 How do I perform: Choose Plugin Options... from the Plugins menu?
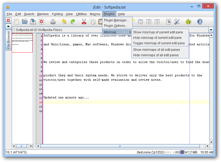pyautogui.click(x=117, y=26)
